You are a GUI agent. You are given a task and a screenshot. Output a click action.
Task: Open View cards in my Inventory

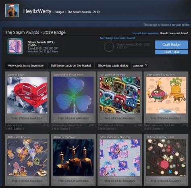[x=26, y=66]
